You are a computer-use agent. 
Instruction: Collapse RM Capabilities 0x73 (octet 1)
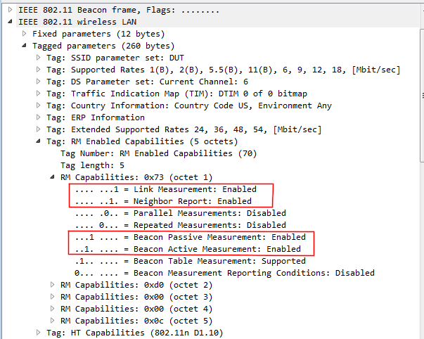pyautogui.click(x=53, y=177)
